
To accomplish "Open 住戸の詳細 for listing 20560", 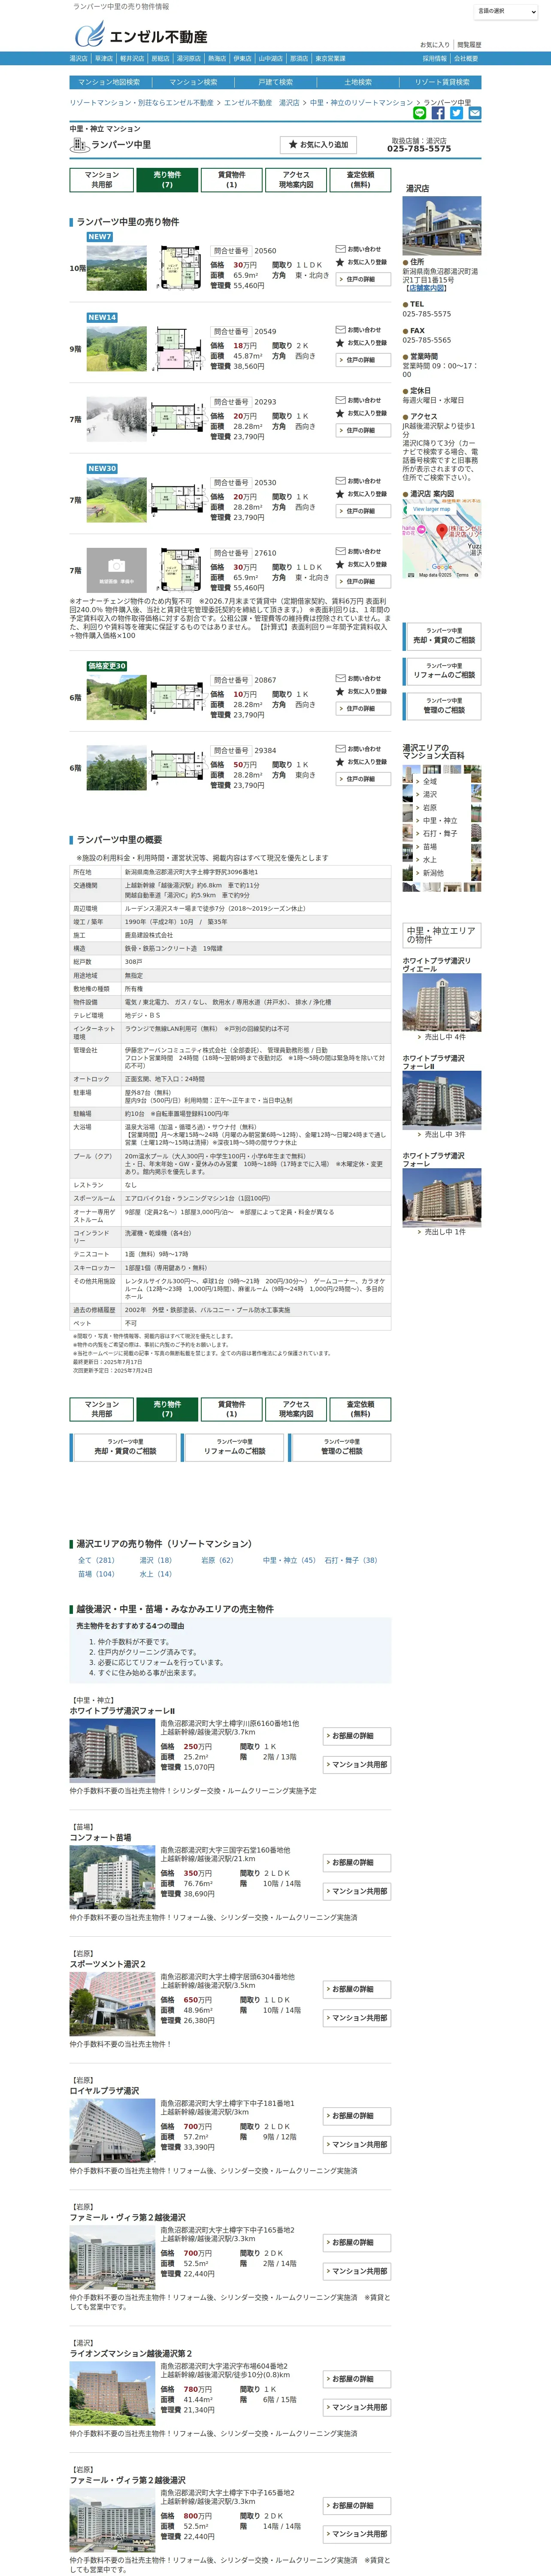I will [362, 279].
